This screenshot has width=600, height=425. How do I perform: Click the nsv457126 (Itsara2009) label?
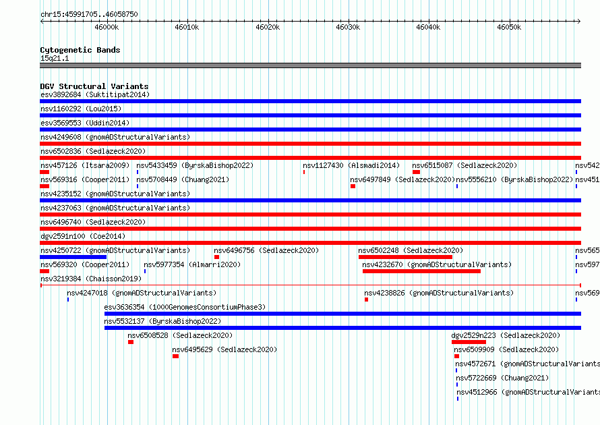coord(85,165)
